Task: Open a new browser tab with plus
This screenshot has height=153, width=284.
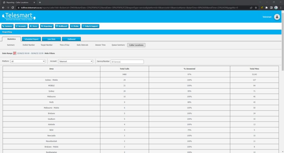Action: click(x=40, y=2)
